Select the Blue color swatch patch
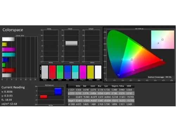The width and height of the screenshot is (176, 132). tap(68, 72)
